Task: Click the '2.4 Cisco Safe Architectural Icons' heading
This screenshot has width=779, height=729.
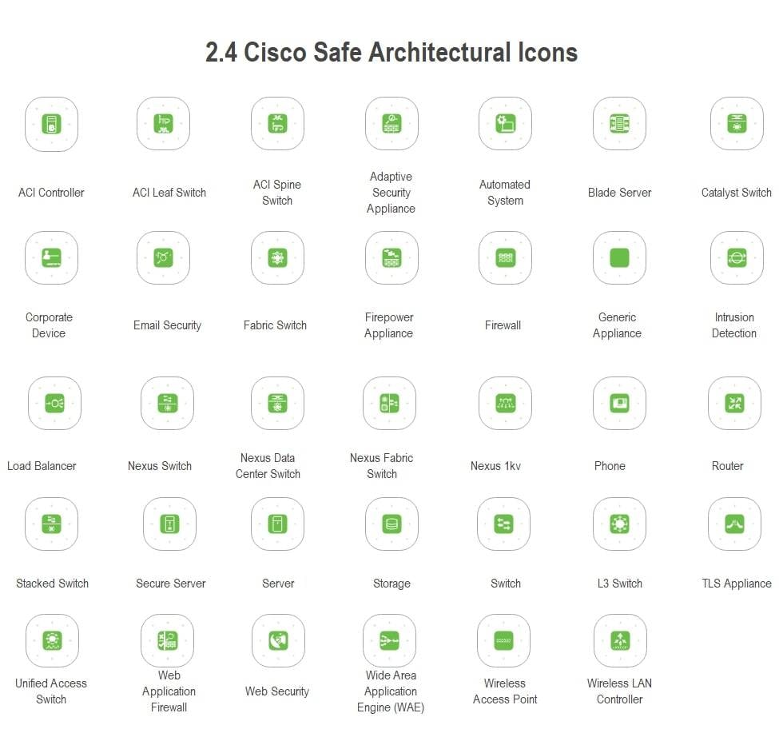Action: tap(391, 52)
